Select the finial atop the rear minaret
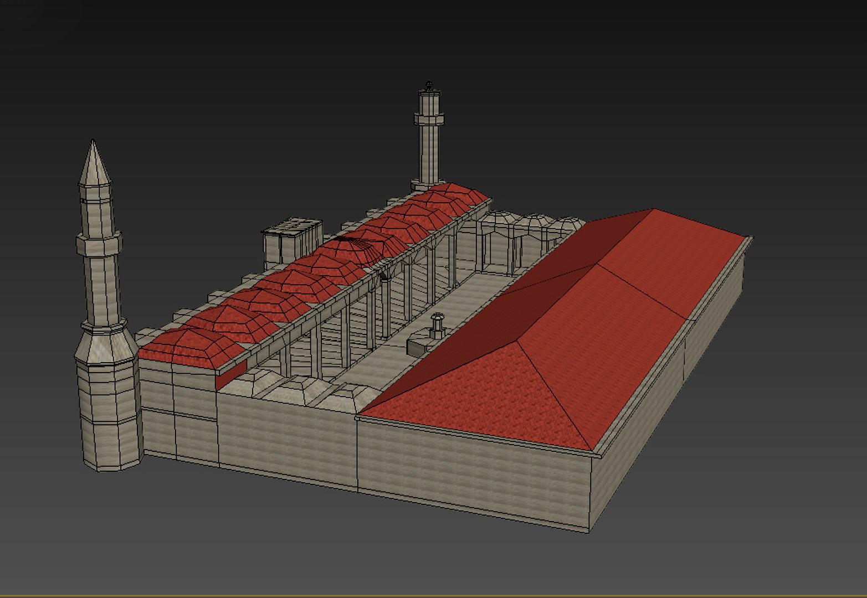The width and height of the screenshot is (867, 598). pyautogui.click(x=428, y=85)
